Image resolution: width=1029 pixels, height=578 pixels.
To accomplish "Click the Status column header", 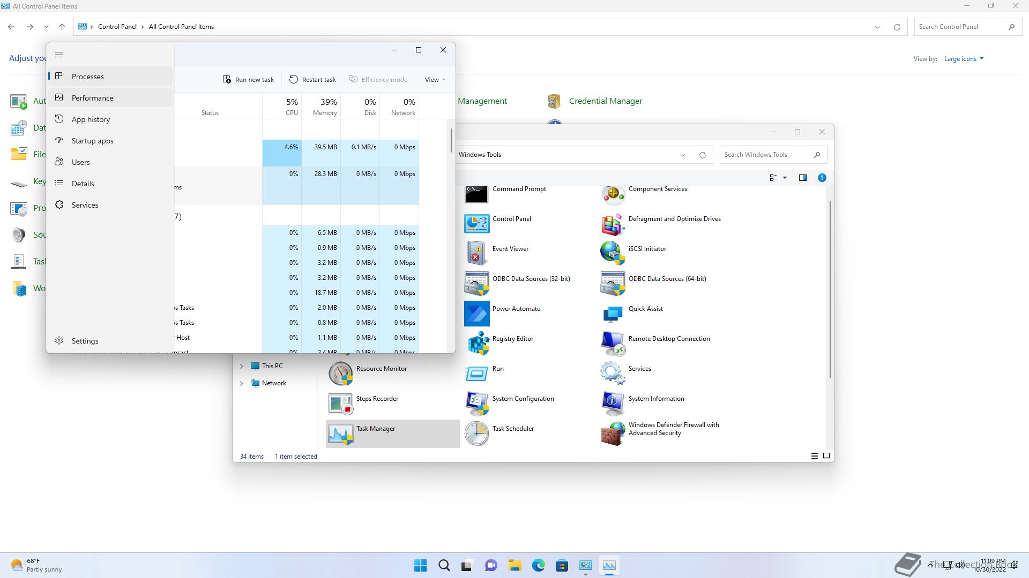I will pos(230,107).
